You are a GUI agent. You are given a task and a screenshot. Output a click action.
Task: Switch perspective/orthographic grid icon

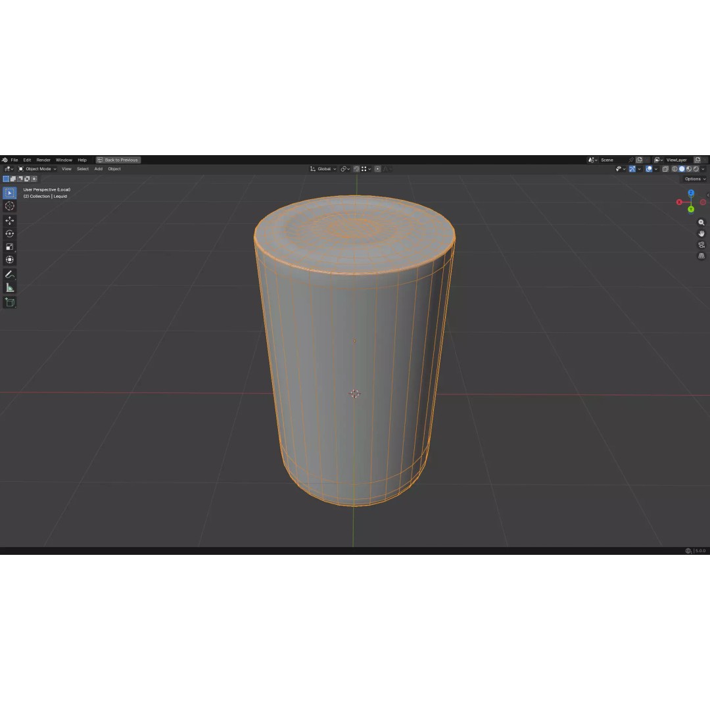[701, 256]
